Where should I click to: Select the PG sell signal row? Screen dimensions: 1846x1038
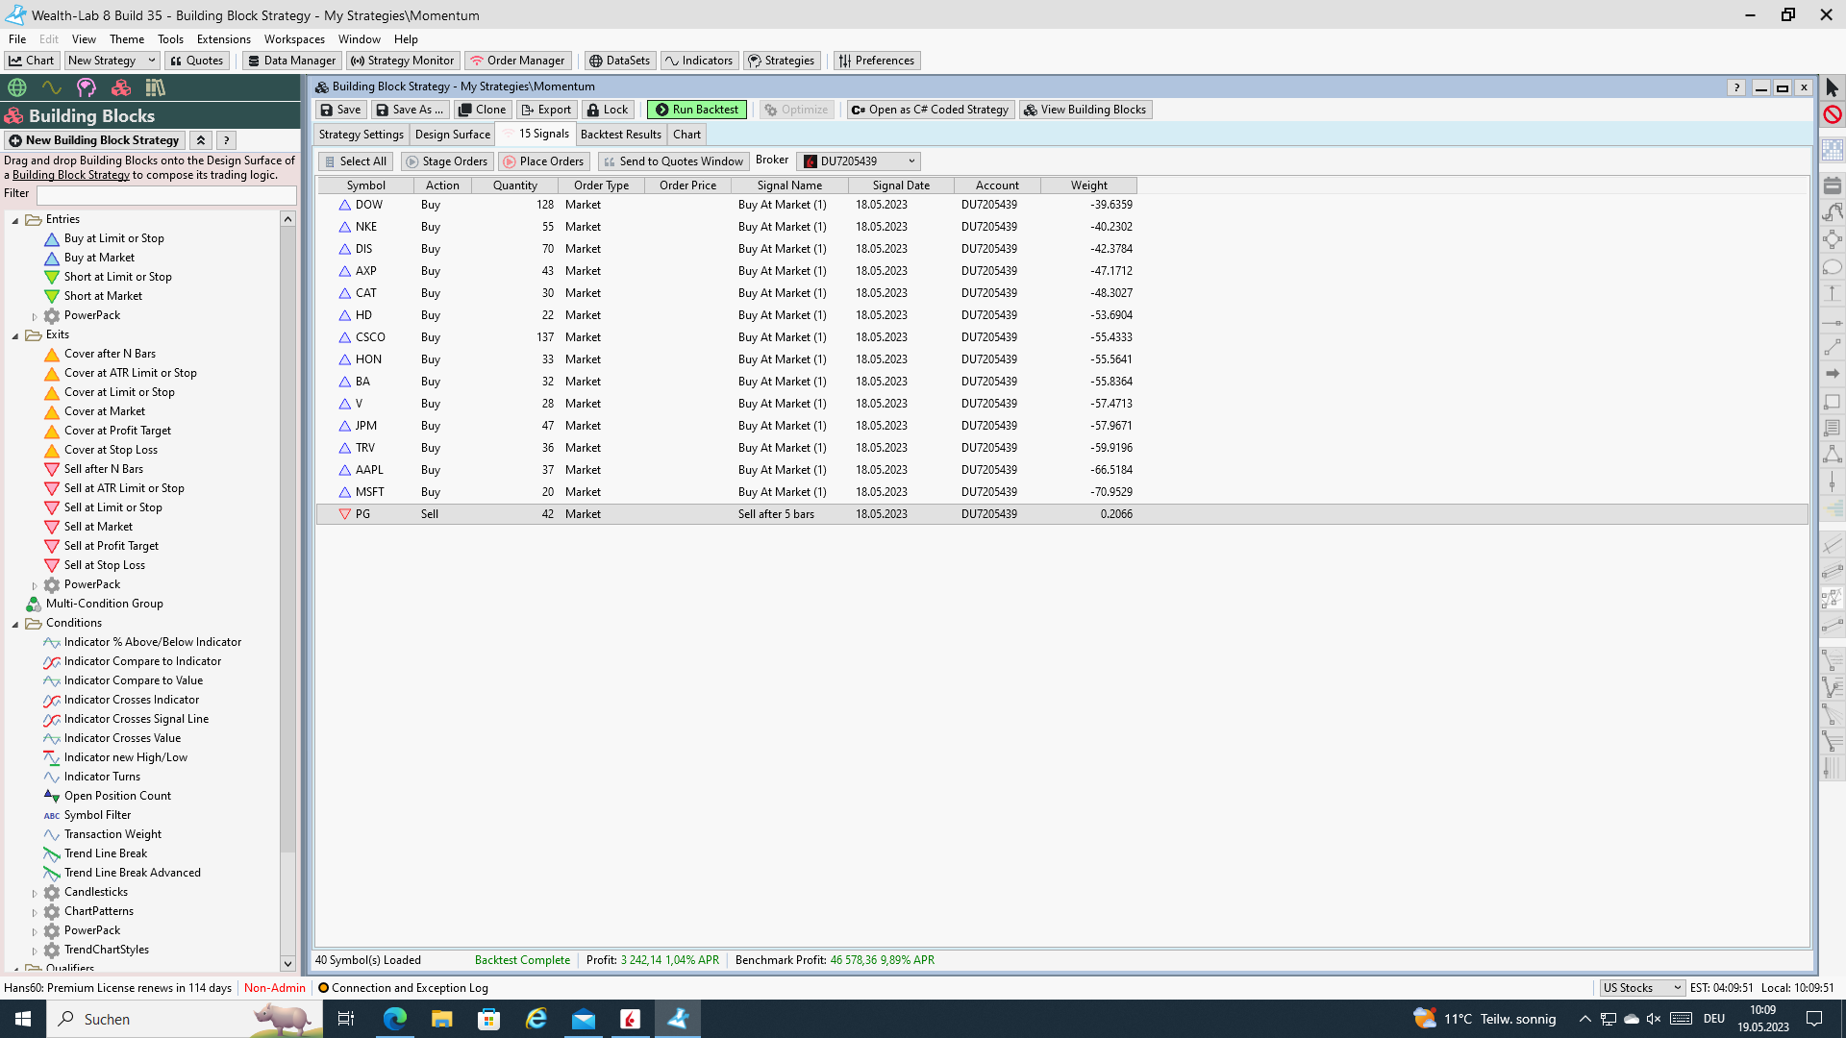pos(1062,514)
